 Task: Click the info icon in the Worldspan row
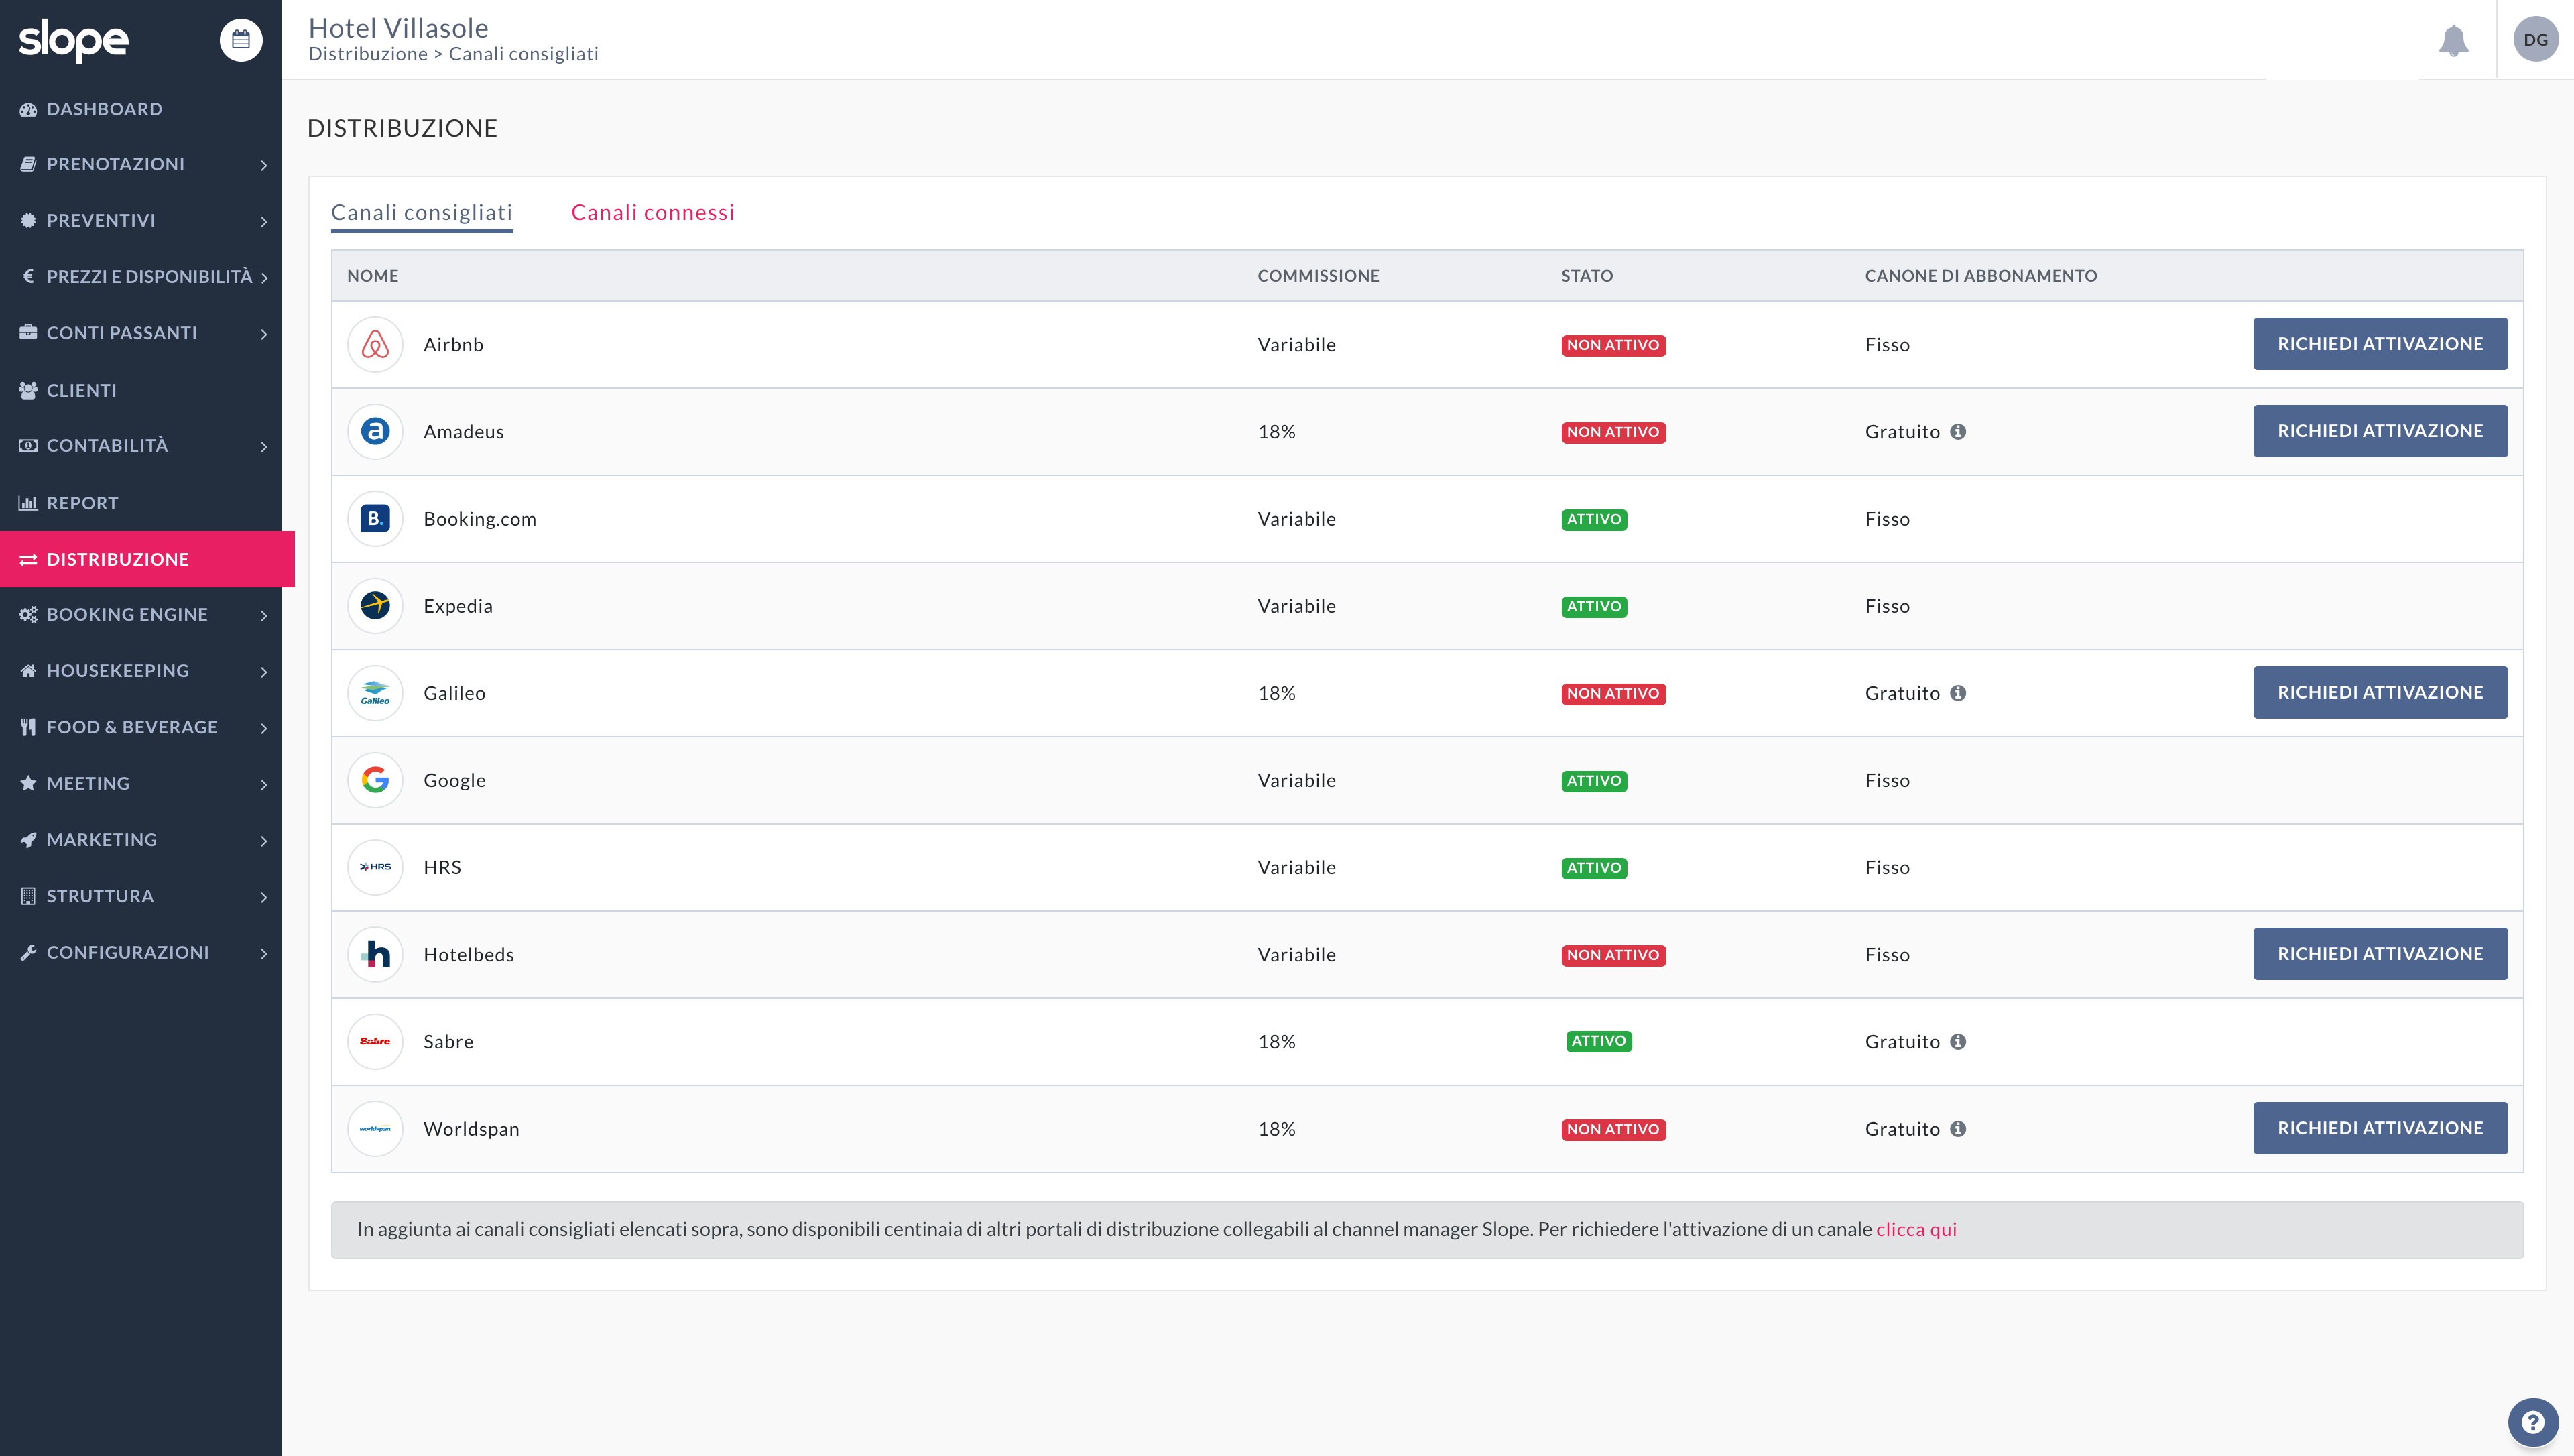click(1958, 1129)
